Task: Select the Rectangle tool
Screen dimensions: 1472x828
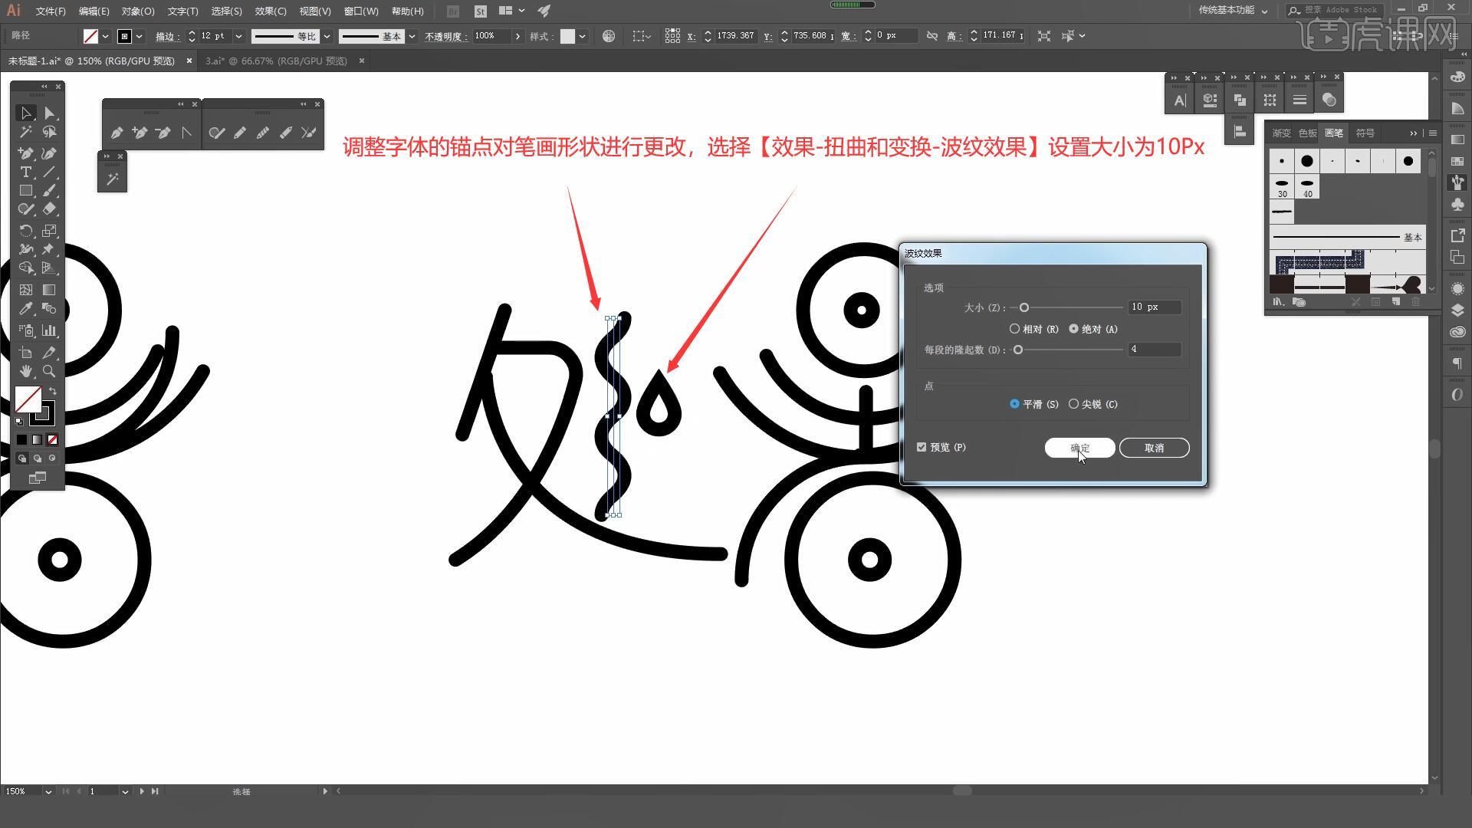Action: (x=25, y=190)
